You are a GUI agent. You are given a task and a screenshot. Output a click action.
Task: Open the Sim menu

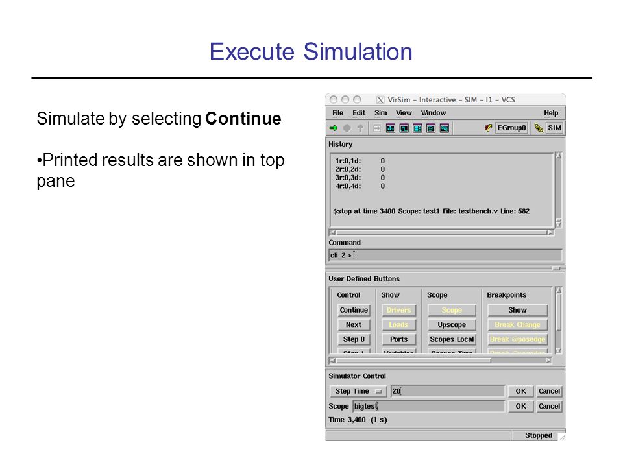[381, 113]
